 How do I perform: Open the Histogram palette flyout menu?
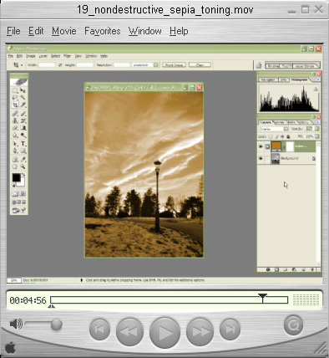318,79
